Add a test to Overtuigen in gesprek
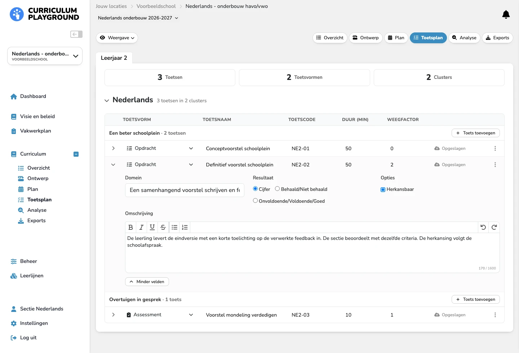Screen dimensions: 519x353 point(475,299)
